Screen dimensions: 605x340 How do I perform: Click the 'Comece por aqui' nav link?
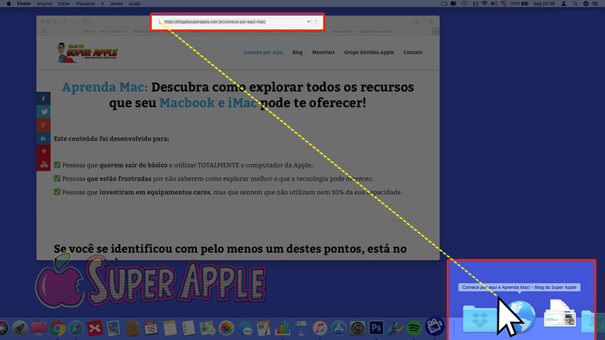(263, 52)
